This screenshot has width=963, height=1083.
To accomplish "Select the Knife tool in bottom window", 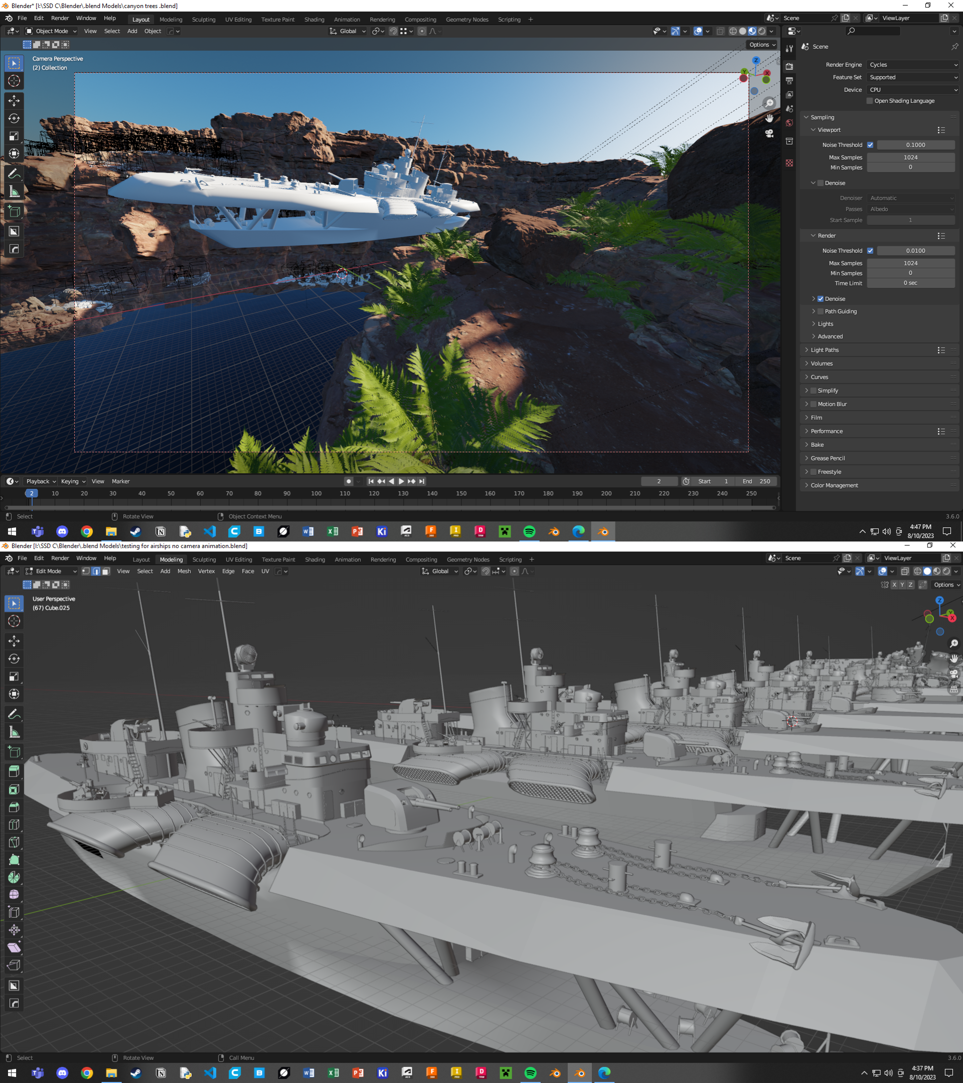I will pyautogui.click(x=15, y=842).
